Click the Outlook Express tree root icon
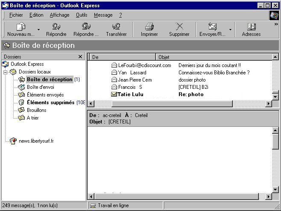Image resolution: width=281 pixels, height=211 pixels. [6, 64]
